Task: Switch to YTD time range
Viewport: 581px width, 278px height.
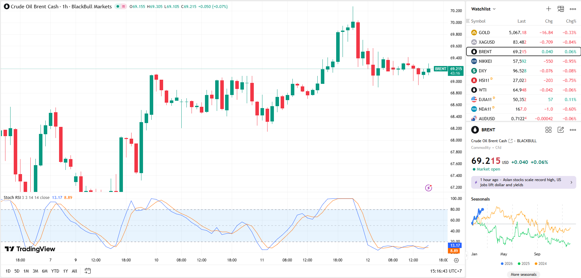Action: (55, 271)
